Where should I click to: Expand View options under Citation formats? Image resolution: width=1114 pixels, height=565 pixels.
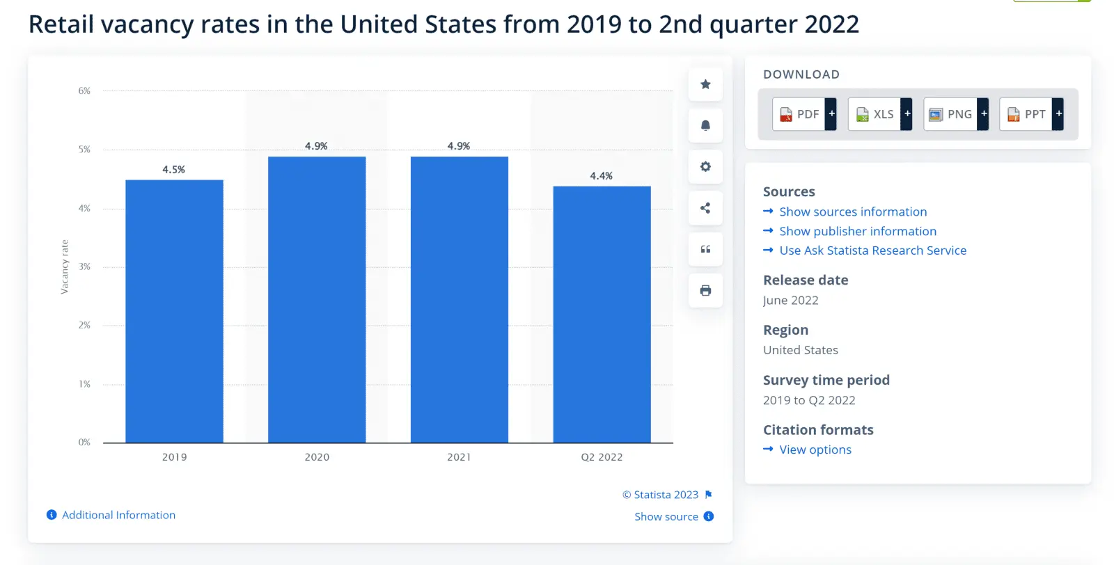(815, 449)
